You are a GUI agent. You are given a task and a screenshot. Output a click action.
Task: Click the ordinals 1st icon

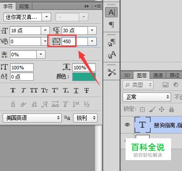coord(76,104)
